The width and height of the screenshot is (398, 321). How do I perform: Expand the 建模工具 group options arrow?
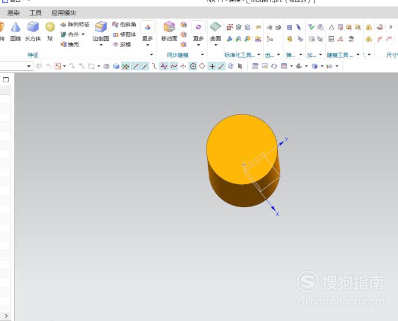tap(358, 55)
